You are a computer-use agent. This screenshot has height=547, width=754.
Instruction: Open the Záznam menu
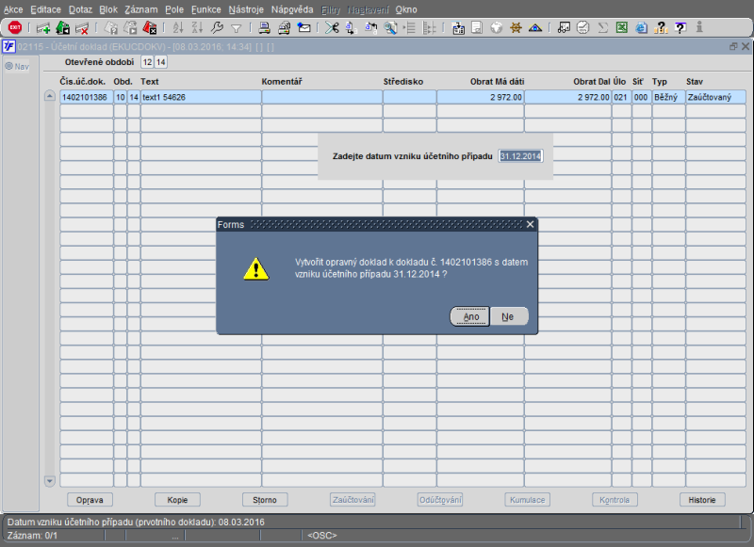point(140,9)
